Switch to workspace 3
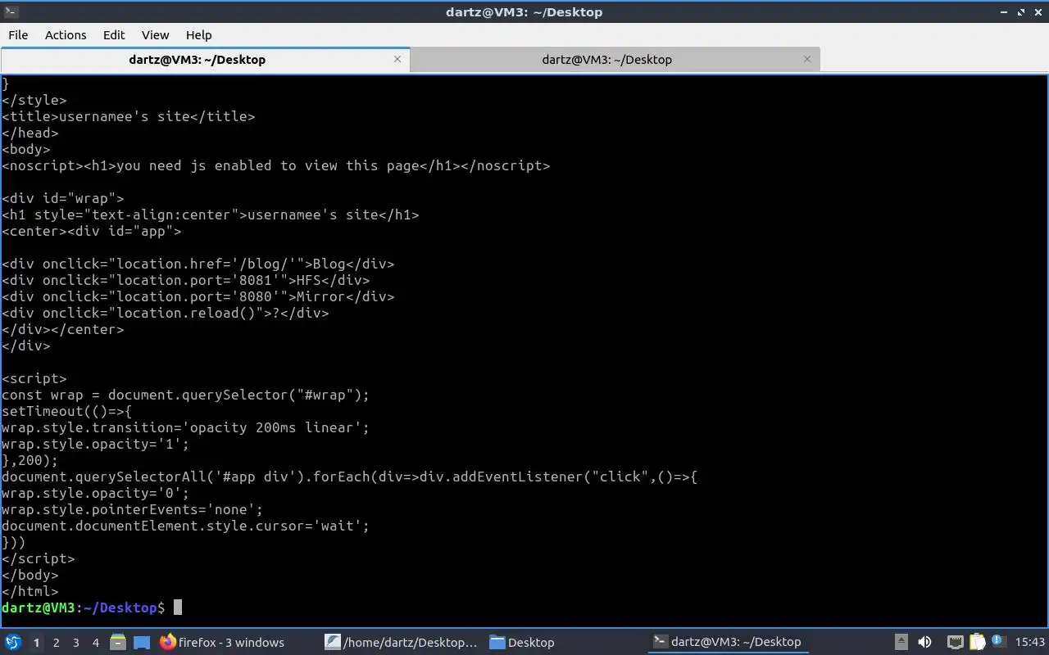The image size is (1049, 655). tap(75, 643)
